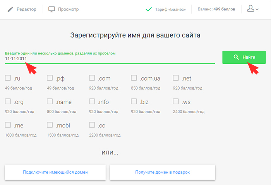271x185 pixels.
Task: Click the magnifier icon in Найти button
Action: point(236,57)
